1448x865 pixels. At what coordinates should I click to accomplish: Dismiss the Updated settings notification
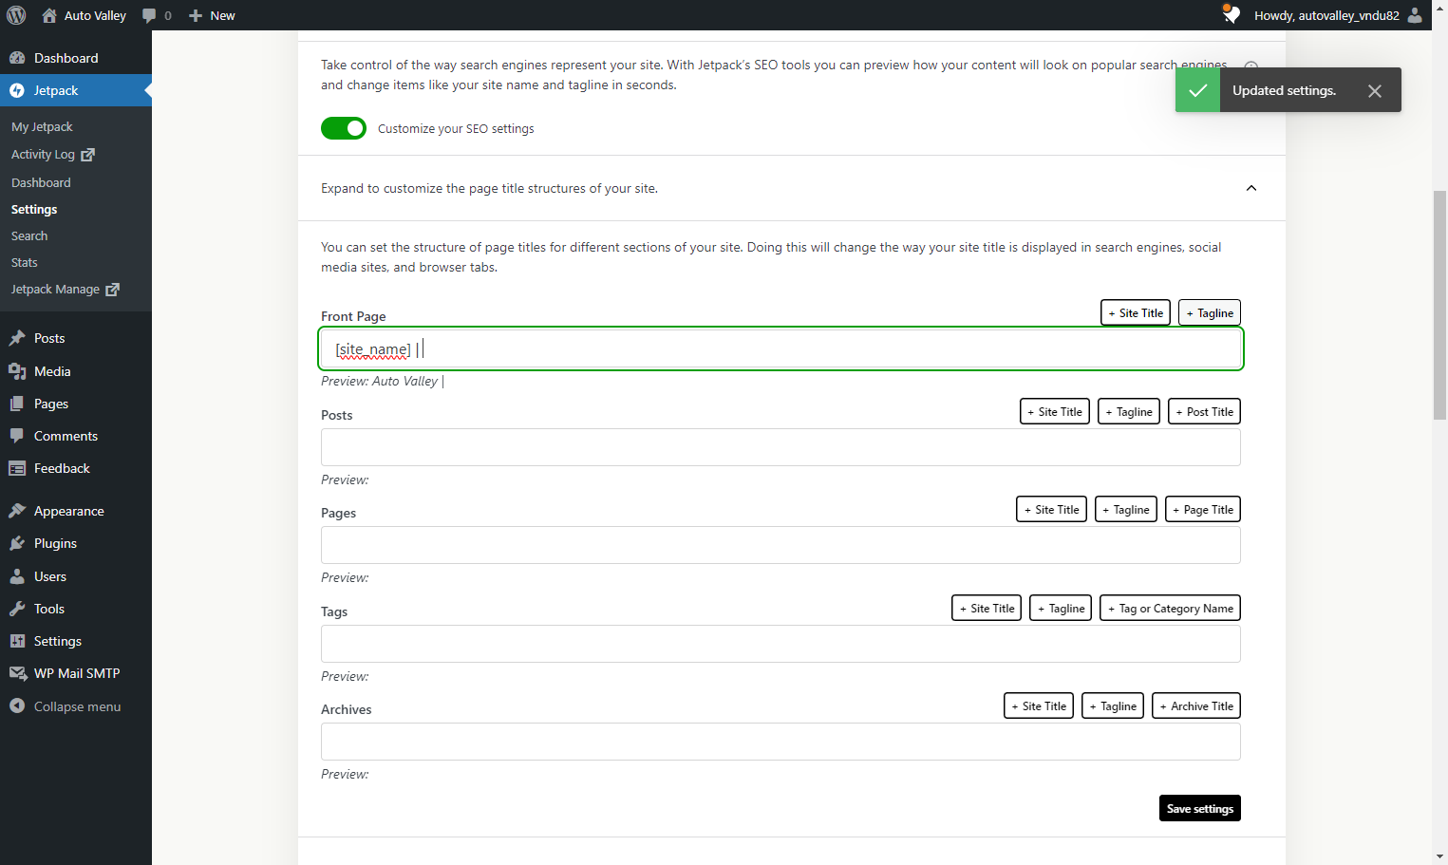click(1375, 91)
